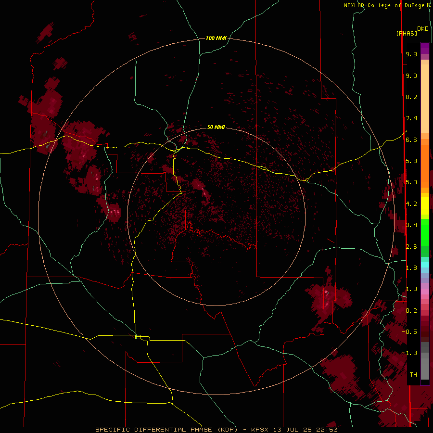This screenshot has height=433, width=433.
Task: Pick the peach segment of the color bar
Action: coord(425,98)
